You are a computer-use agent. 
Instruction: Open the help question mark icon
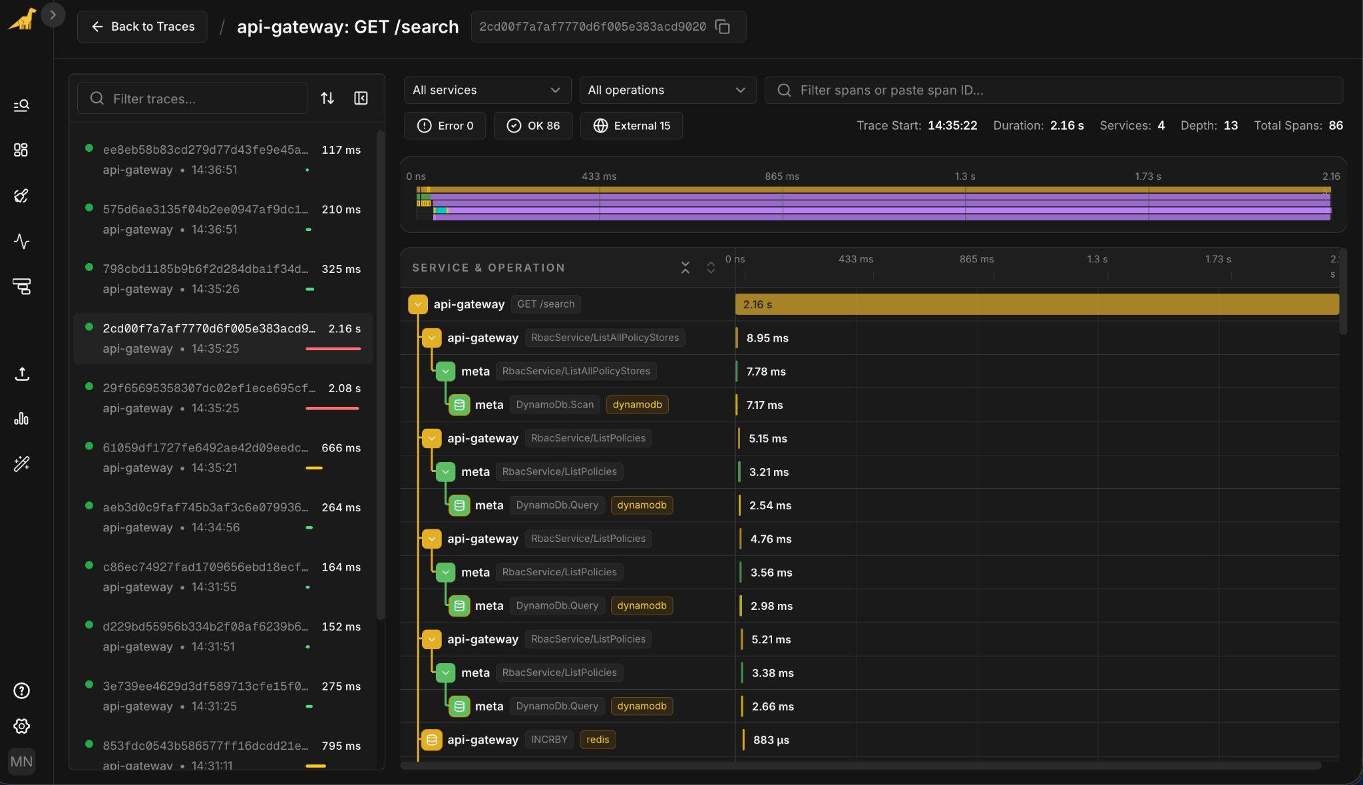coord(21,690)
